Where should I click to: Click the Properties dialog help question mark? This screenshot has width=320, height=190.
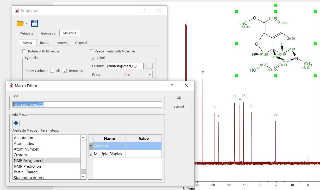pyautogui.click(x=144, y=10)
